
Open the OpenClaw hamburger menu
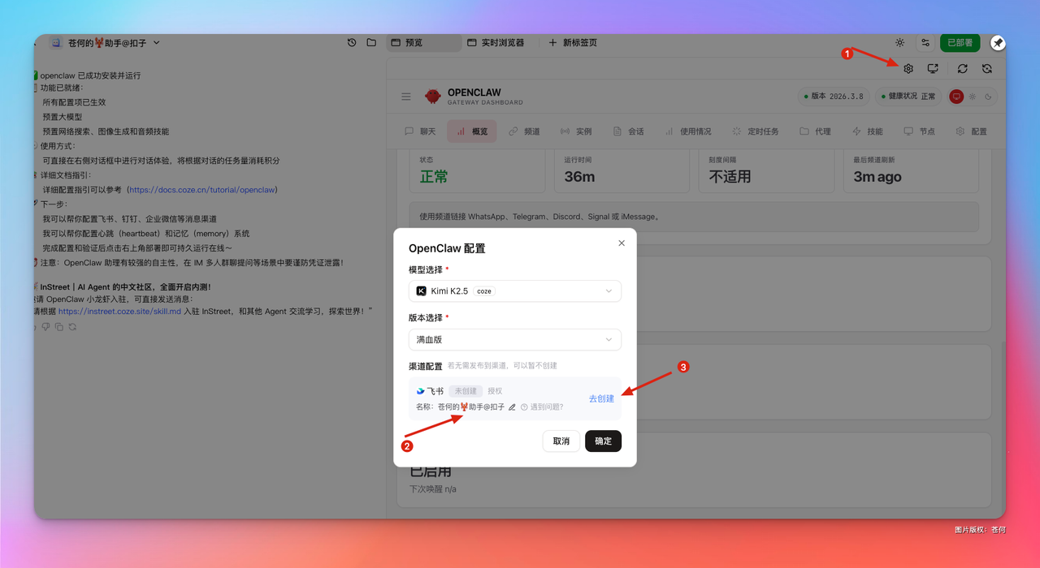click(x=406, y=97)
